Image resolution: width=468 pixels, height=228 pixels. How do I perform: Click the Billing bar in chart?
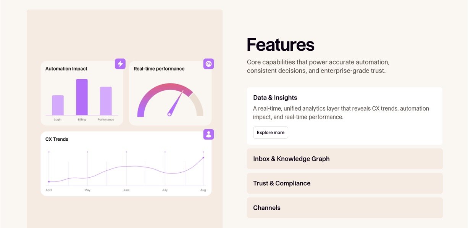(82, 97)
